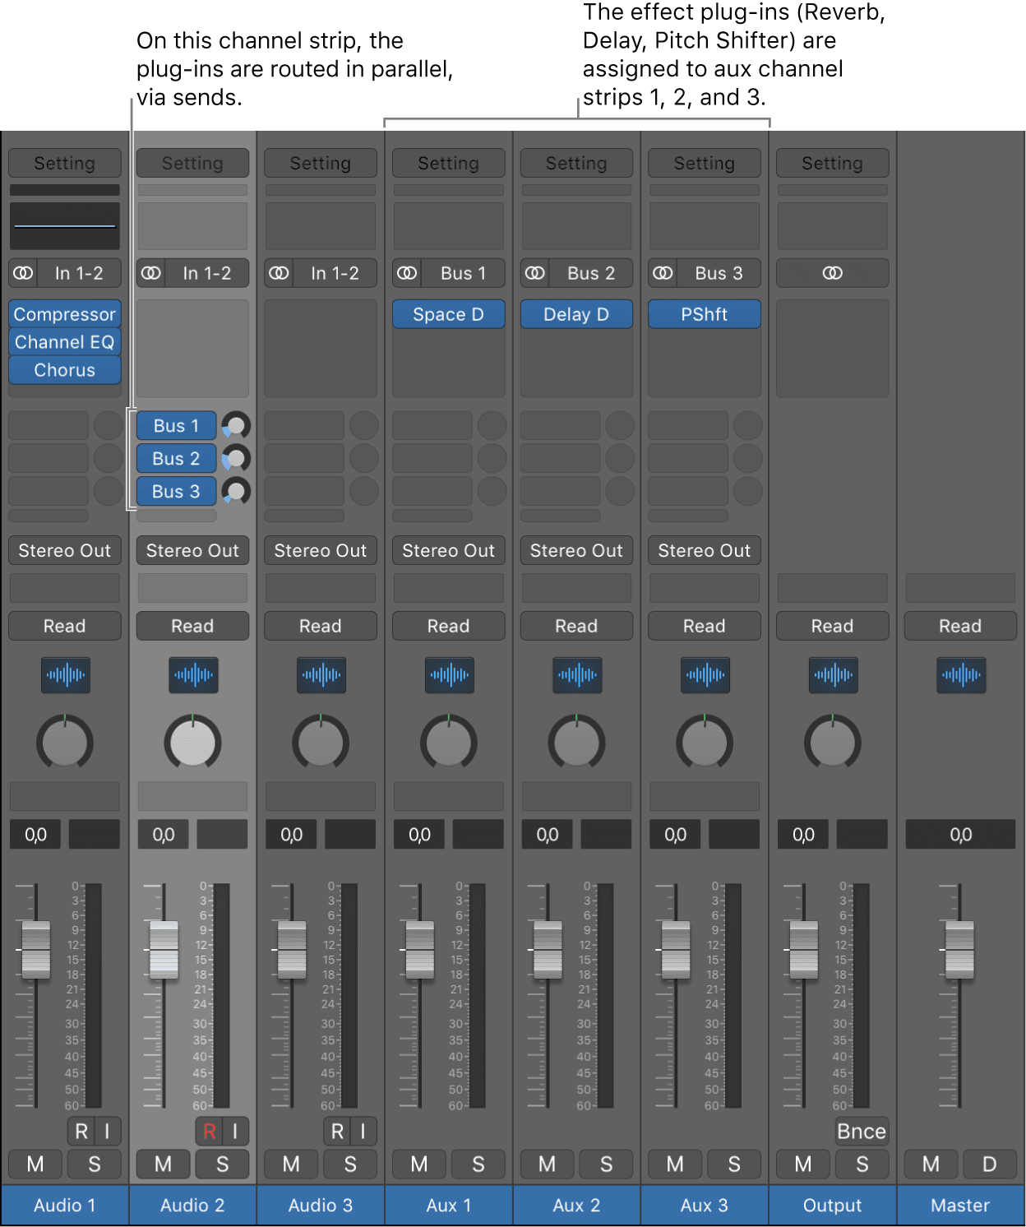
Task: Click the Audio 1 volume fader
Action: 36,950
